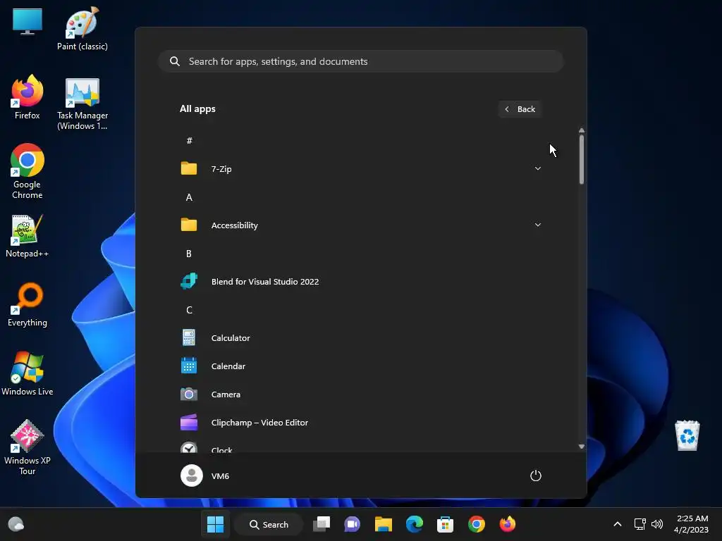Select the Recycle Bin desktop icon
The width and height of the screenshot is (722, 541).
[687, 435]
